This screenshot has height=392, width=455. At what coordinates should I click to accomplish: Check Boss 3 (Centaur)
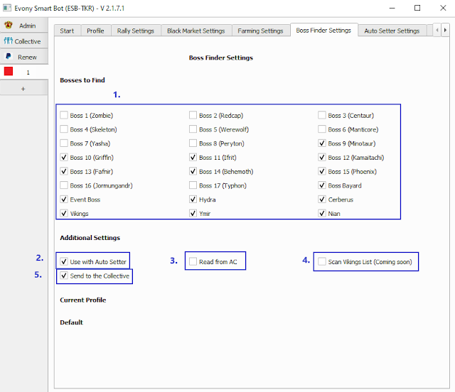(x=322, y=115)
